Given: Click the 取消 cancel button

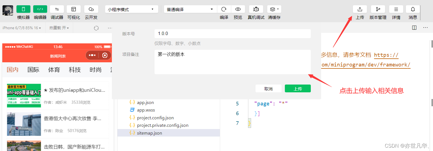Looking at the screenshot, I should 268,89.
